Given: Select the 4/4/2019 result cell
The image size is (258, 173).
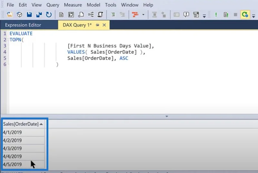Looking at the screenshot, I should (24, 156).
